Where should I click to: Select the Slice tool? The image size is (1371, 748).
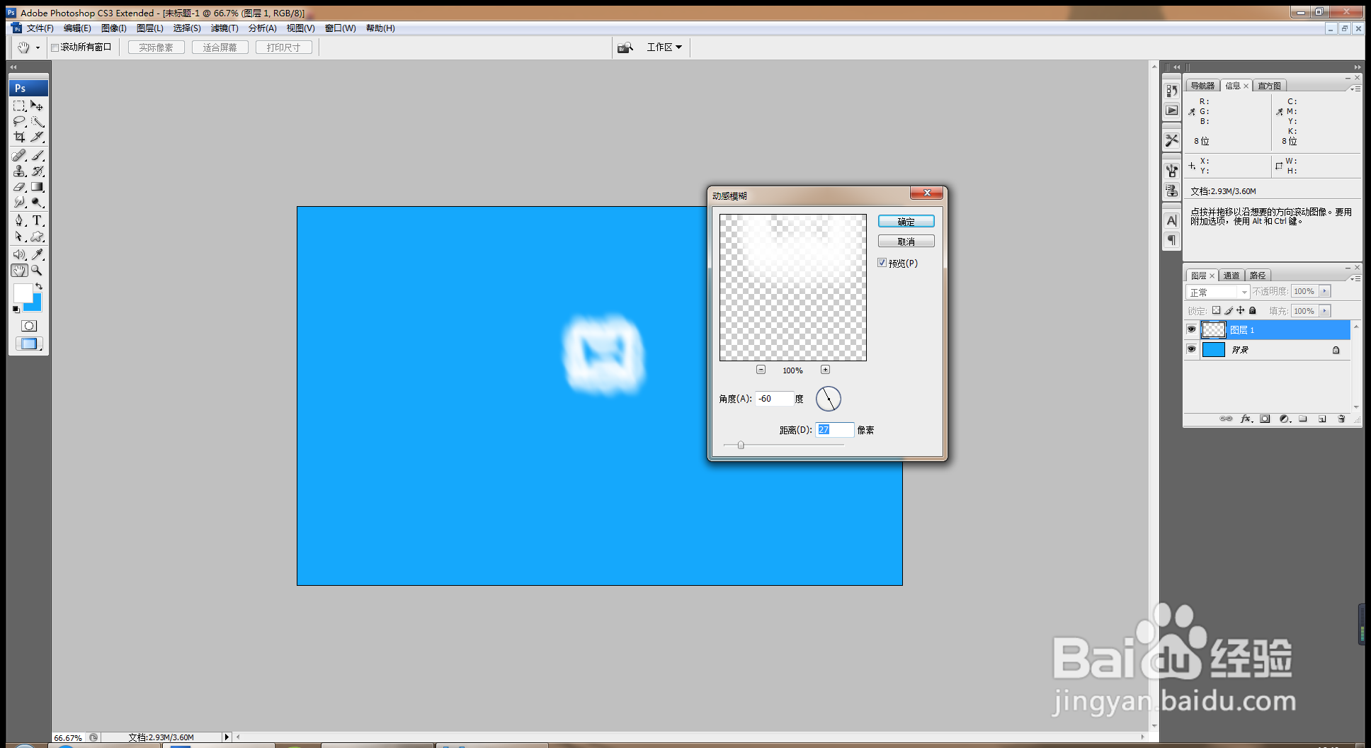[x=38, y=137]
